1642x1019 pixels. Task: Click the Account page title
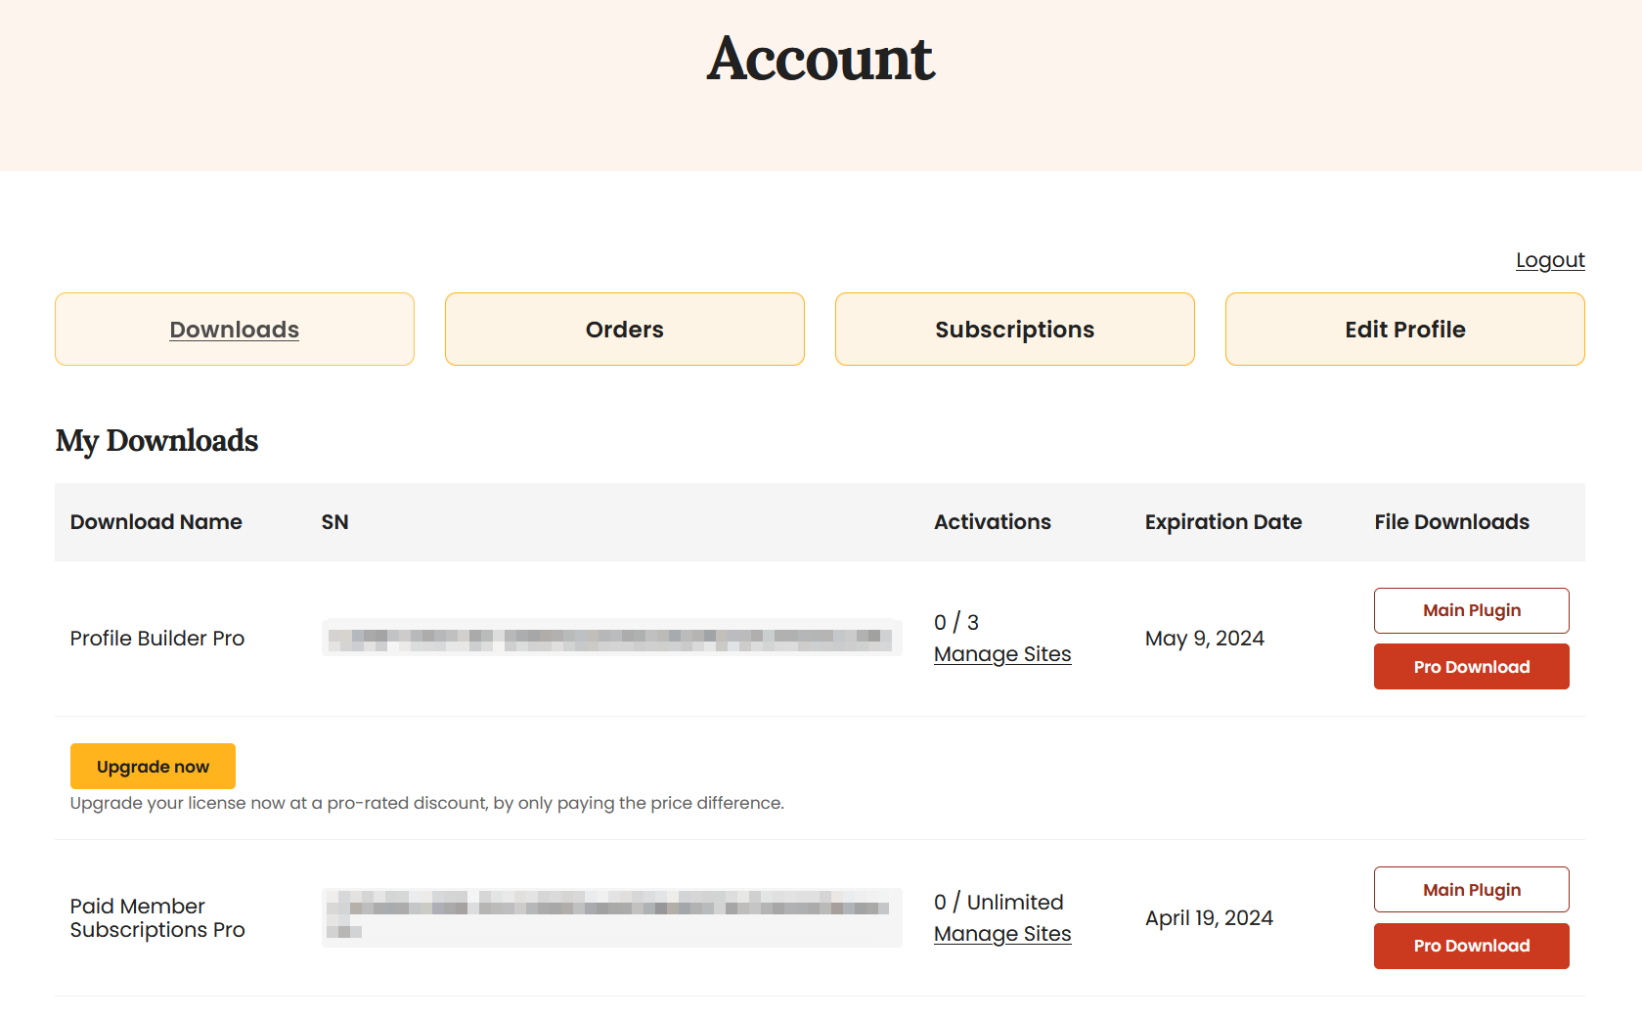pos(821,59)
